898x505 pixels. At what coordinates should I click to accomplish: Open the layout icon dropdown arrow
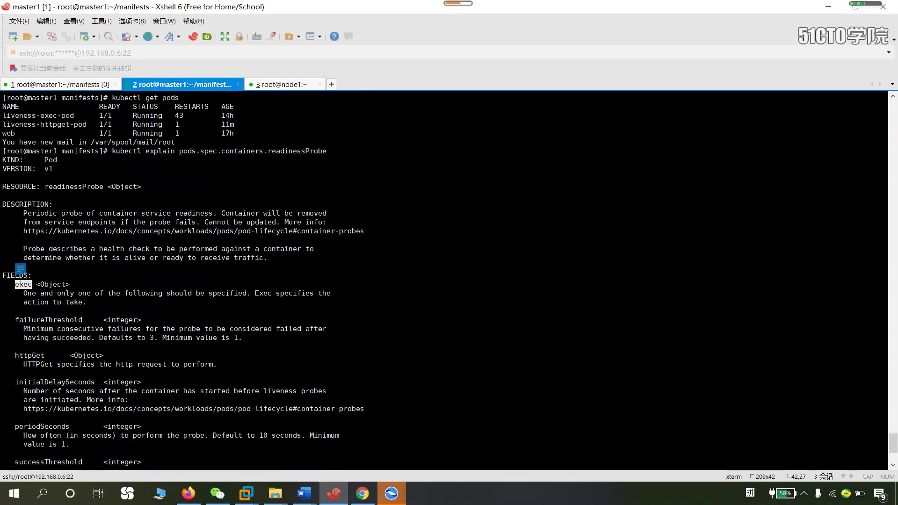point(320,36)
